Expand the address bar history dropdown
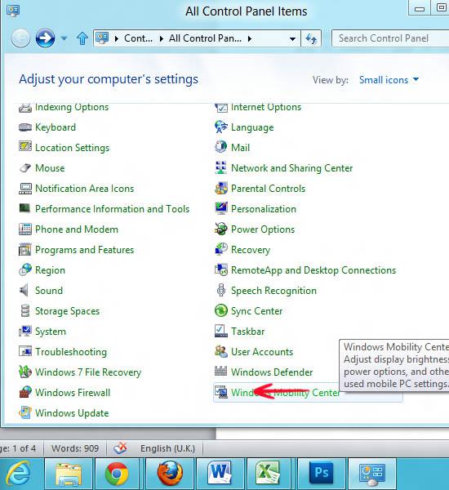Image resolution: width=449 pixels, height=490 pixels. pyautogui.click(x=292, y=38)
